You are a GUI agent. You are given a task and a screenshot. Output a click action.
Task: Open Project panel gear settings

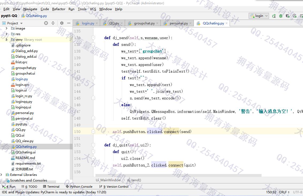pos(62,23)
